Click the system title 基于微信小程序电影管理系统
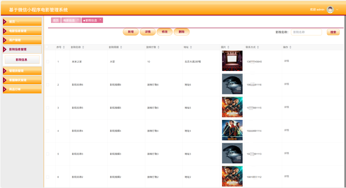The image size is (346, 188). click(39, 10)
